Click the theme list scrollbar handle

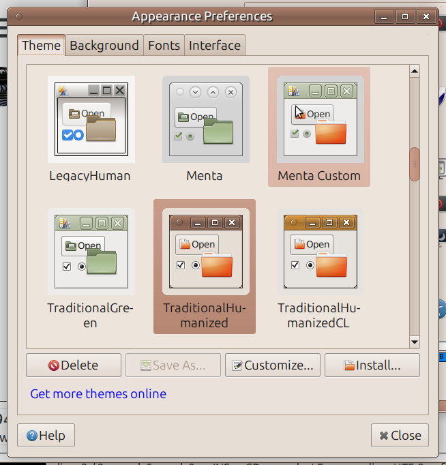point(414,164)
